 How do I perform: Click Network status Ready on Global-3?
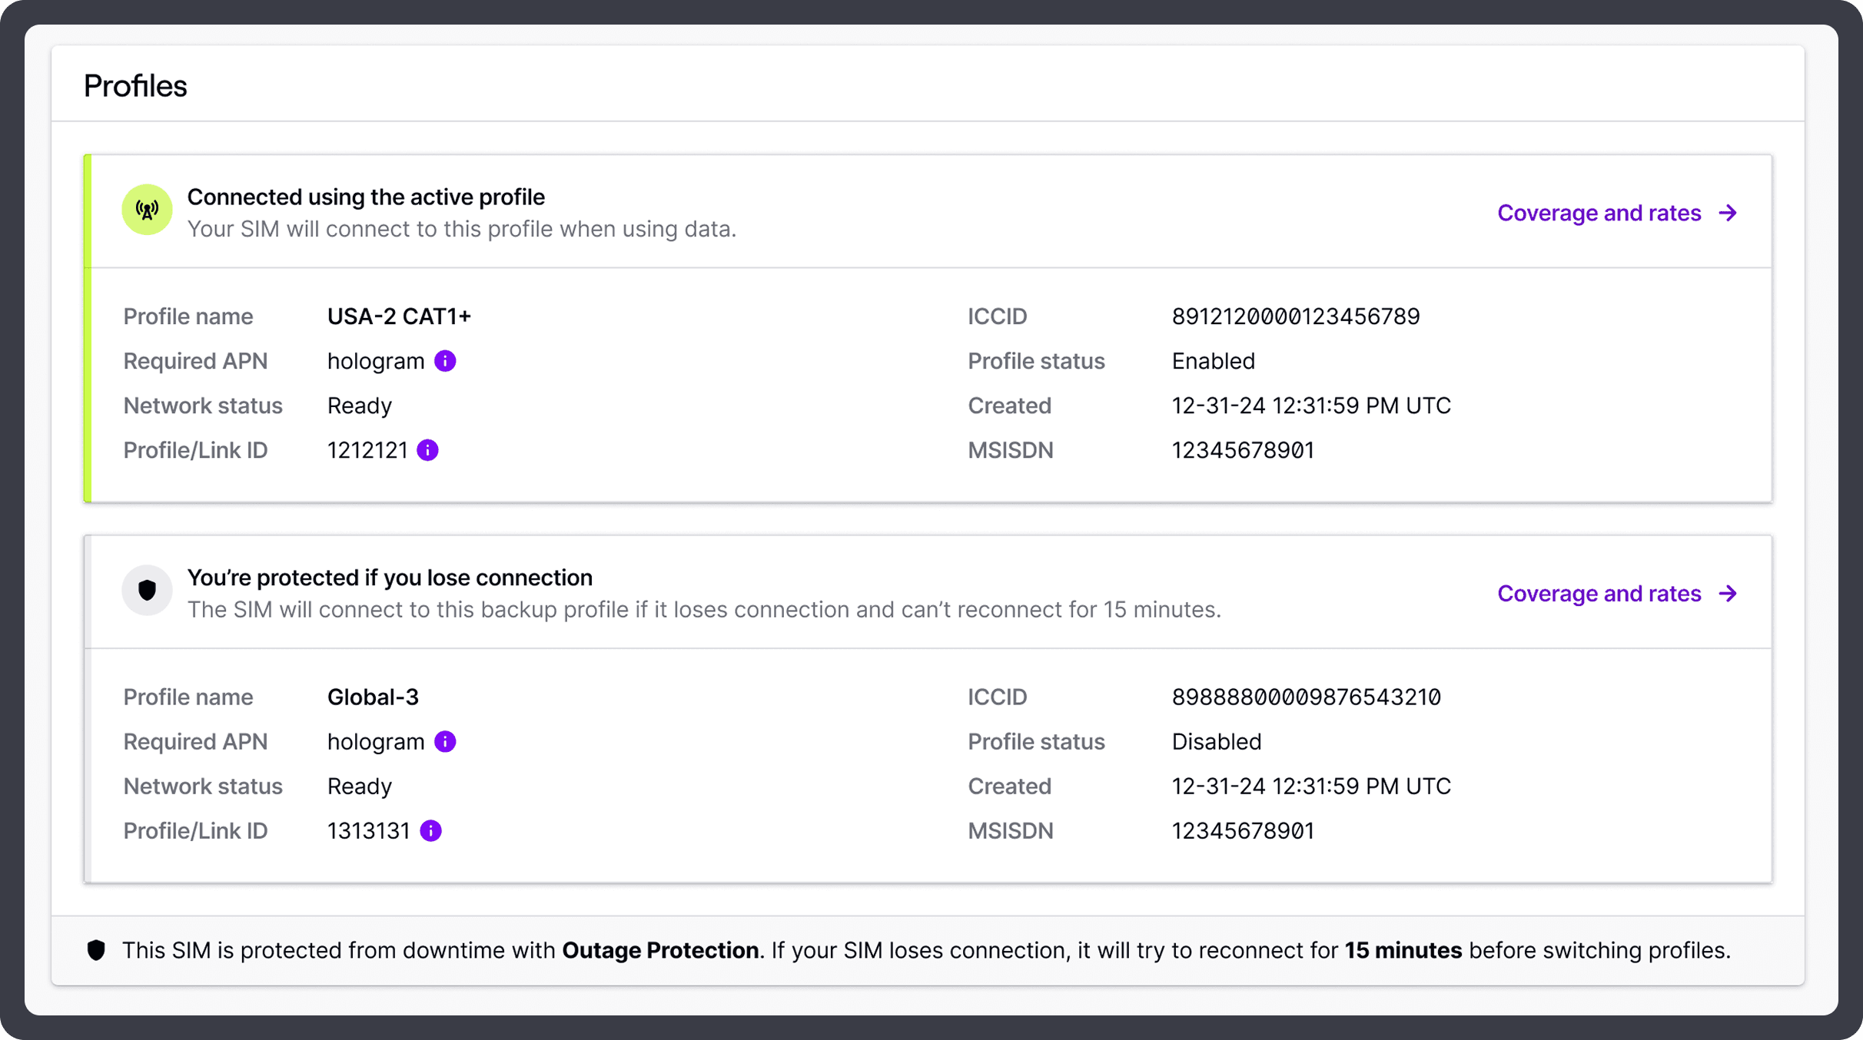point(359,786)
